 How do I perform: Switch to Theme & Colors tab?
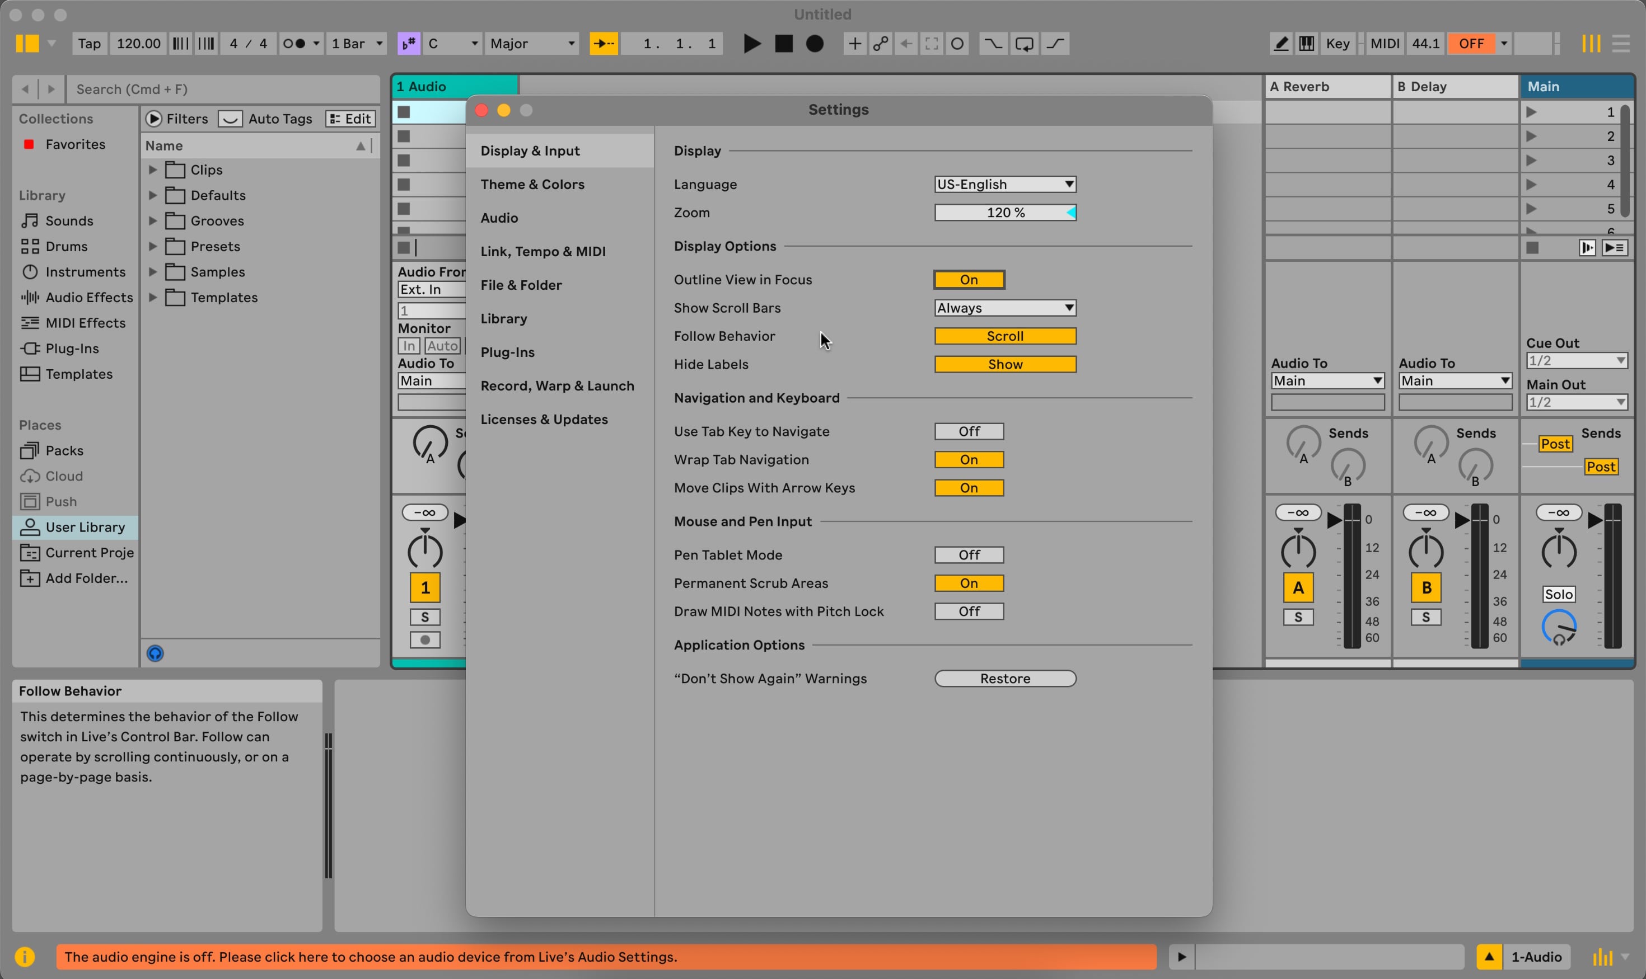(532, 184)
